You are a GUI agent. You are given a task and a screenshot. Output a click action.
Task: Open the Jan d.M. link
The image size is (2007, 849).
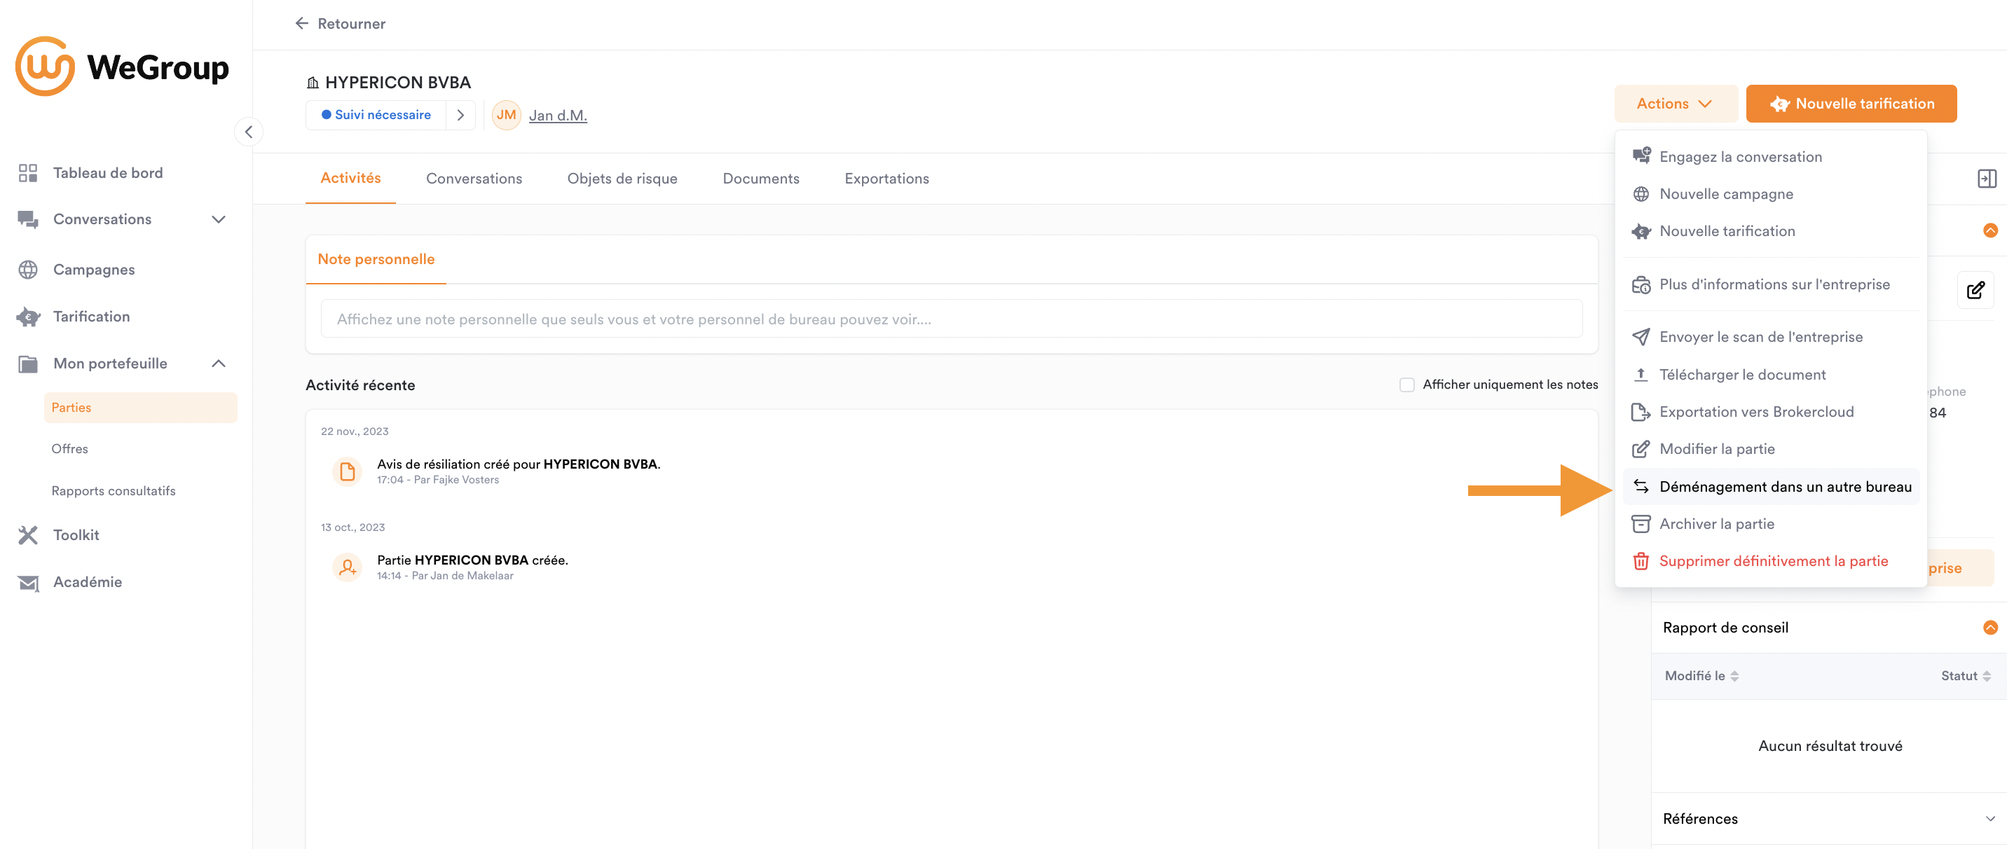point(558,116)
